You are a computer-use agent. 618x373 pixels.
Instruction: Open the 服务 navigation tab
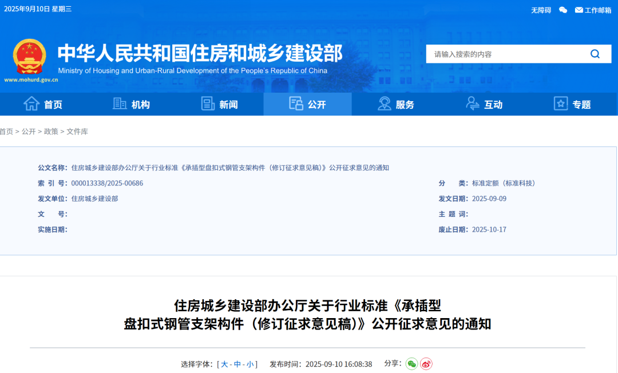coord(396,104)
